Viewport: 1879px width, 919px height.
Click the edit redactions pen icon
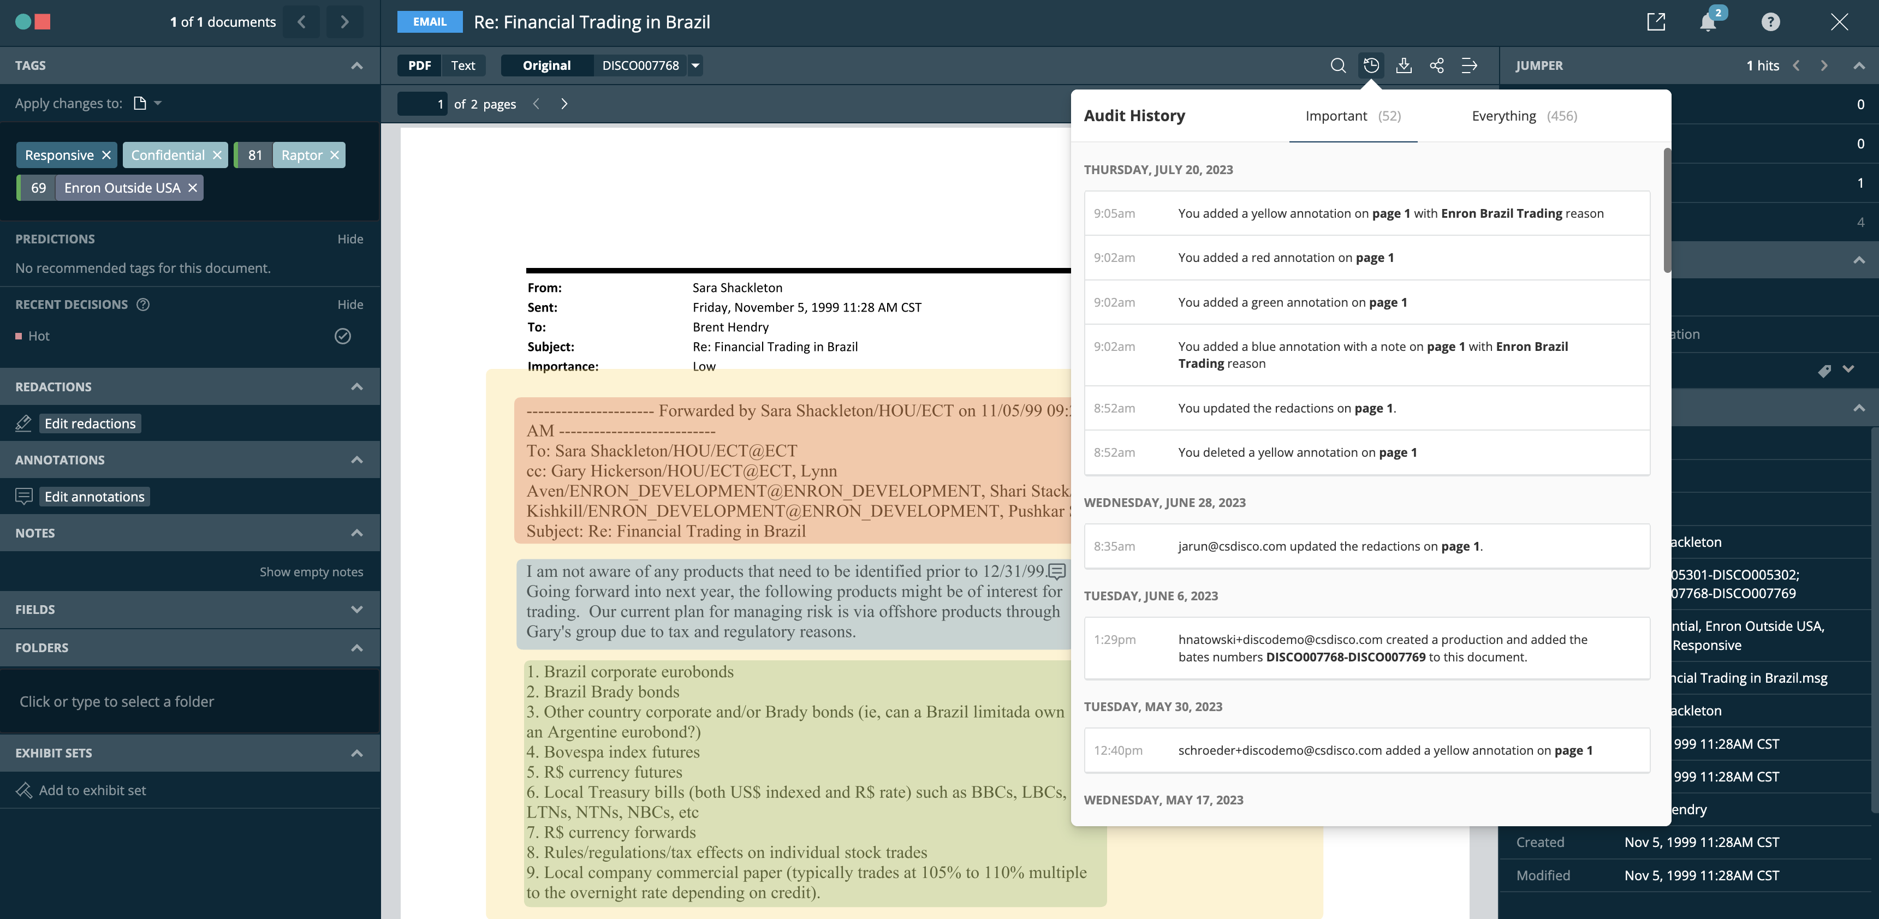[23, 423]
